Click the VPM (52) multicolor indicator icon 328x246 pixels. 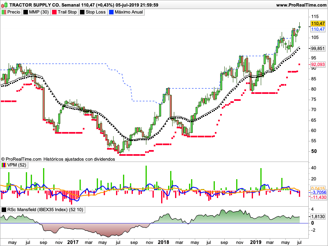[4, 165]
